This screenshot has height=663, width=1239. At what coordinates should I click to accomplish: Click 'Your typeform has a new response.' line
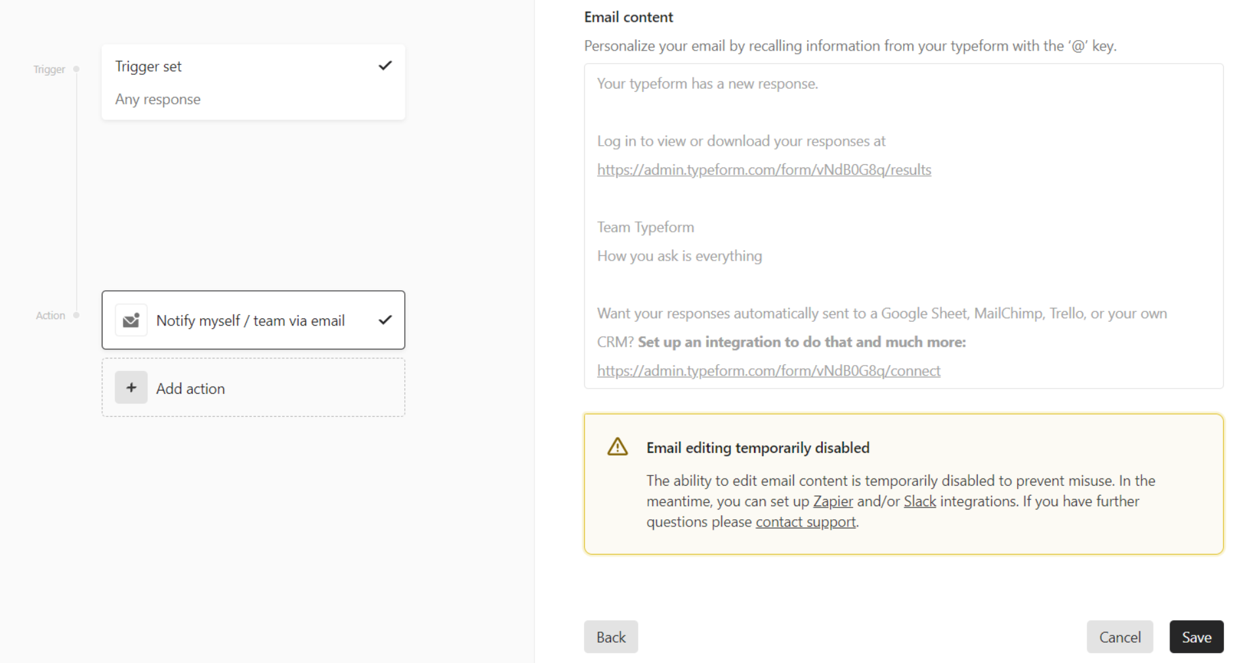pos(707,84)
